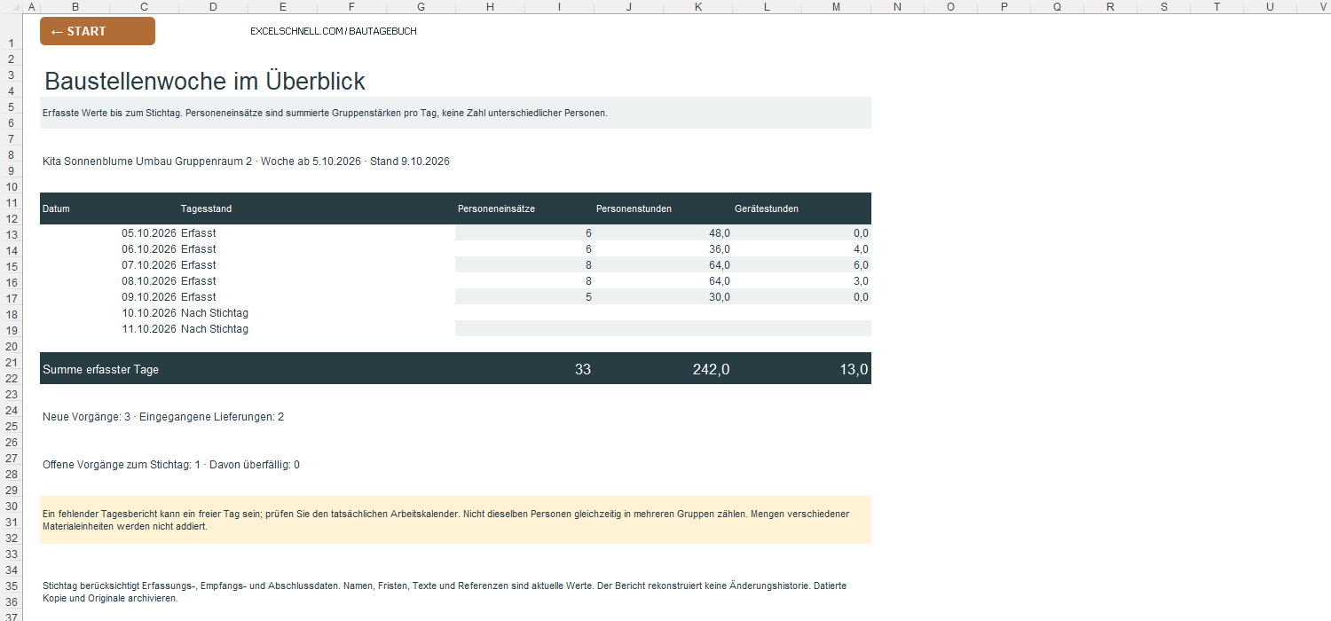
Task: Select column header V
Action: coord(1323,6)
